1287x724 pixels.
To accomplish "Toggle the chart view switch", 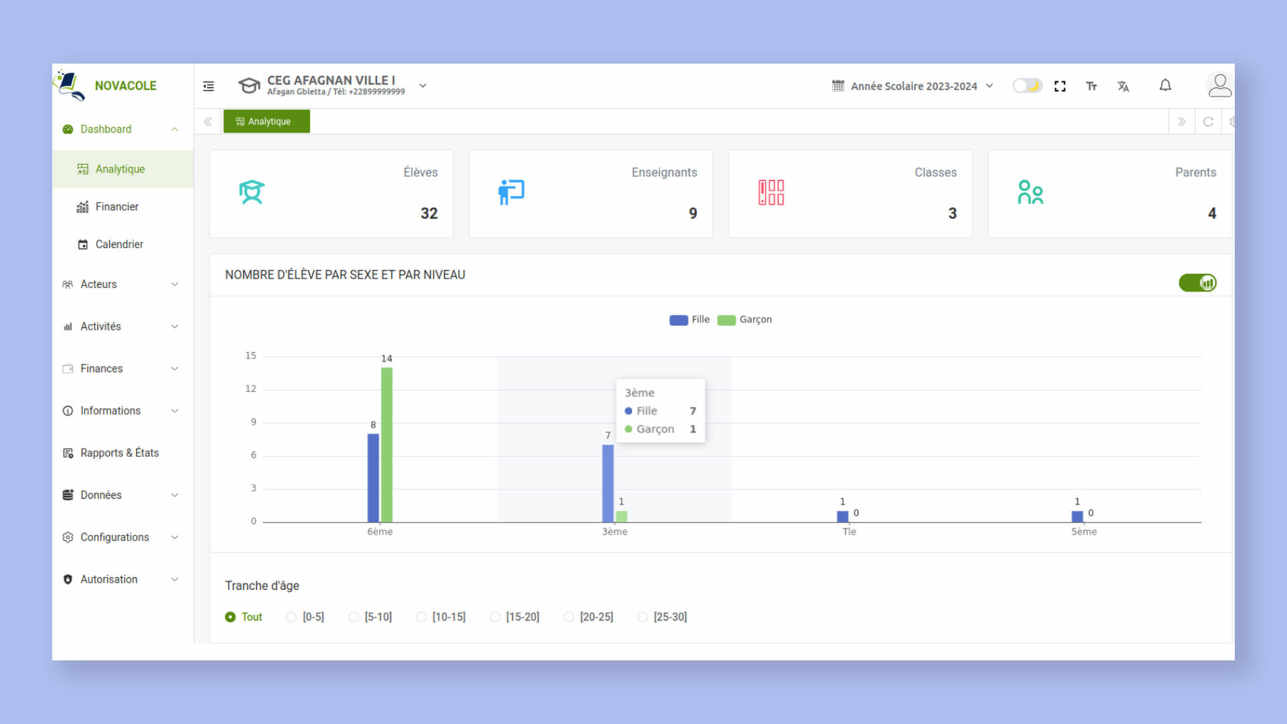I will click(1197, 283).
